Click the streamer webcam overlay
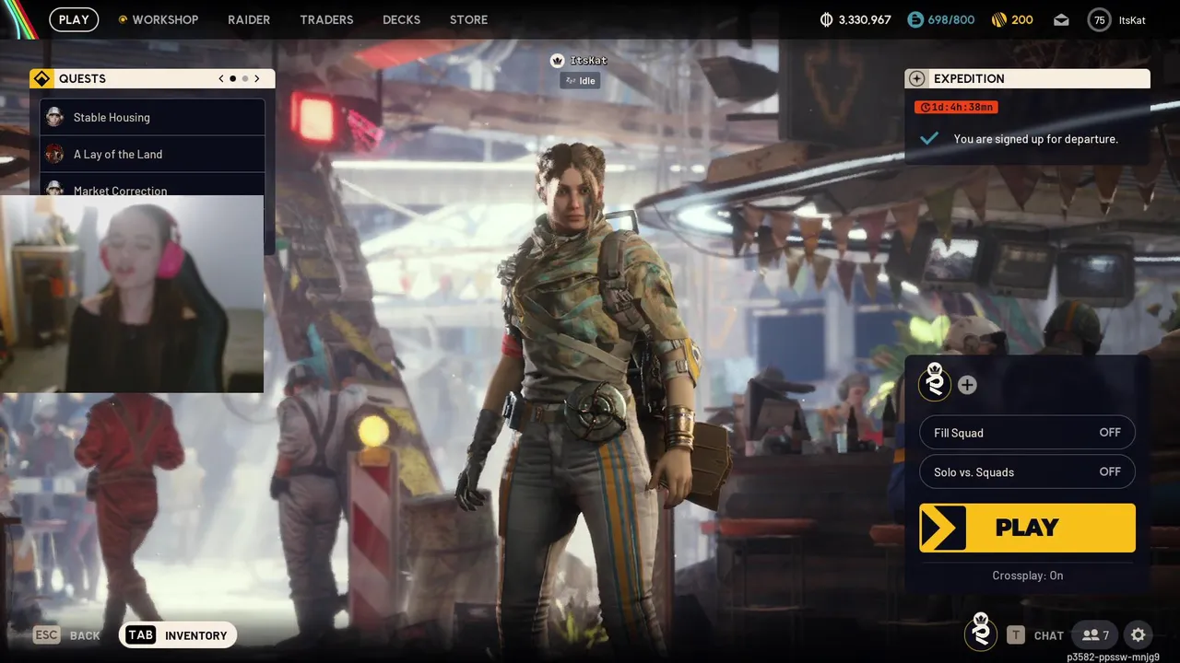The height and width of the screenshot is (663, 1180). (132, 294)
